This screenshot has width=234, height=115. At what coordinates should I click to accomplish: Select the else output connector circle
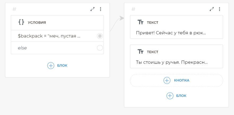100,48
